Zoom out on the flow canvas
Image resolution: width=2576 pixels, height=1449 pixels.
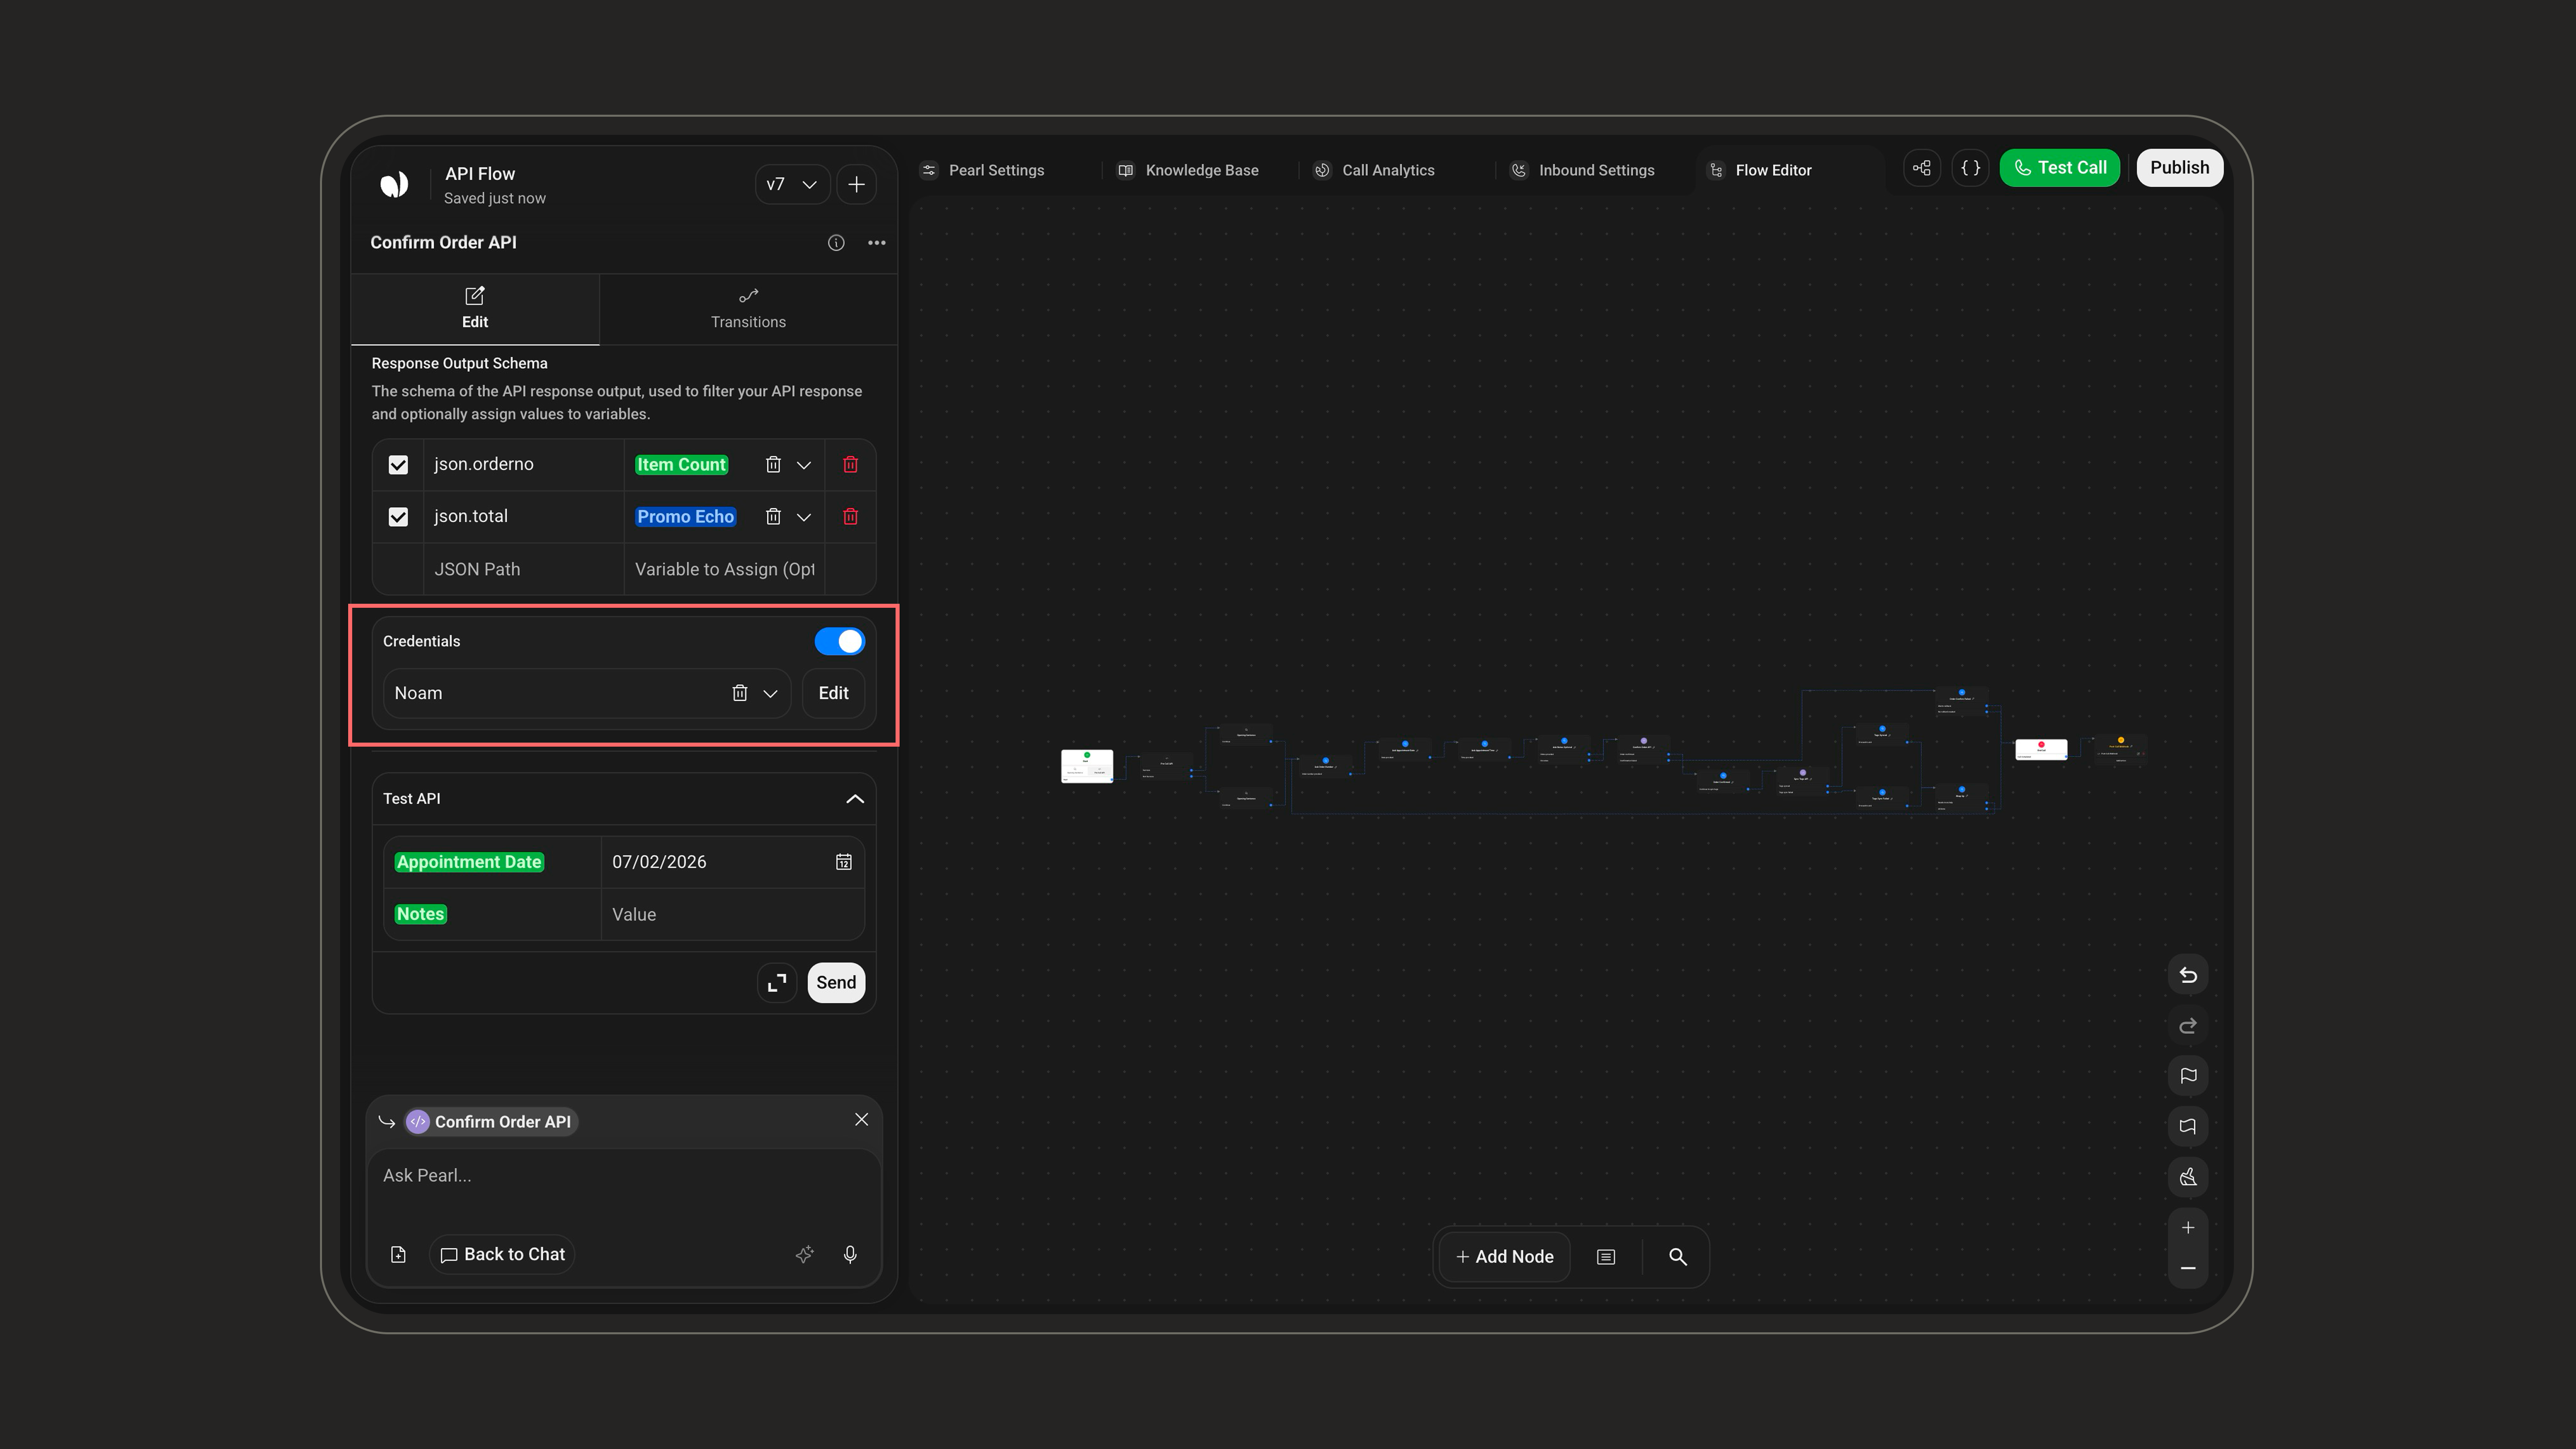[2188, 1269]
